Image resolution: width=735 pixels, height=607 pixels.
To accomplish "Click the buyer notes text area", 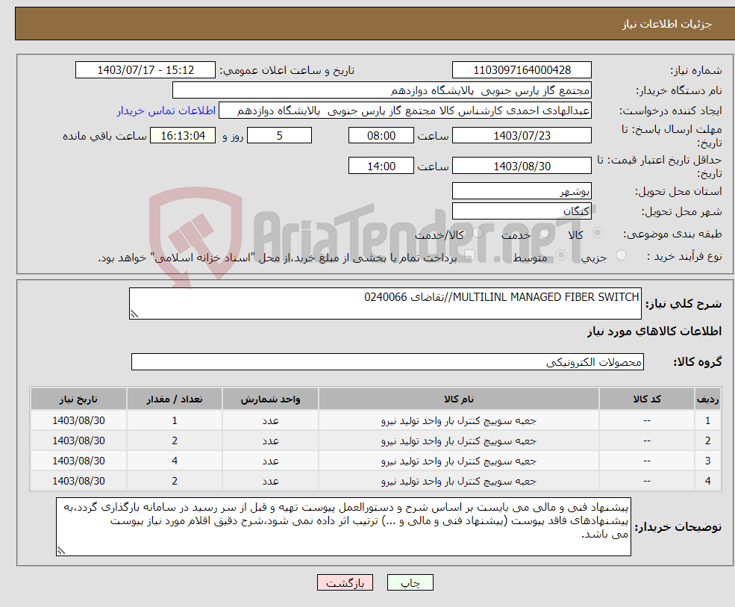I will point(343,527).
